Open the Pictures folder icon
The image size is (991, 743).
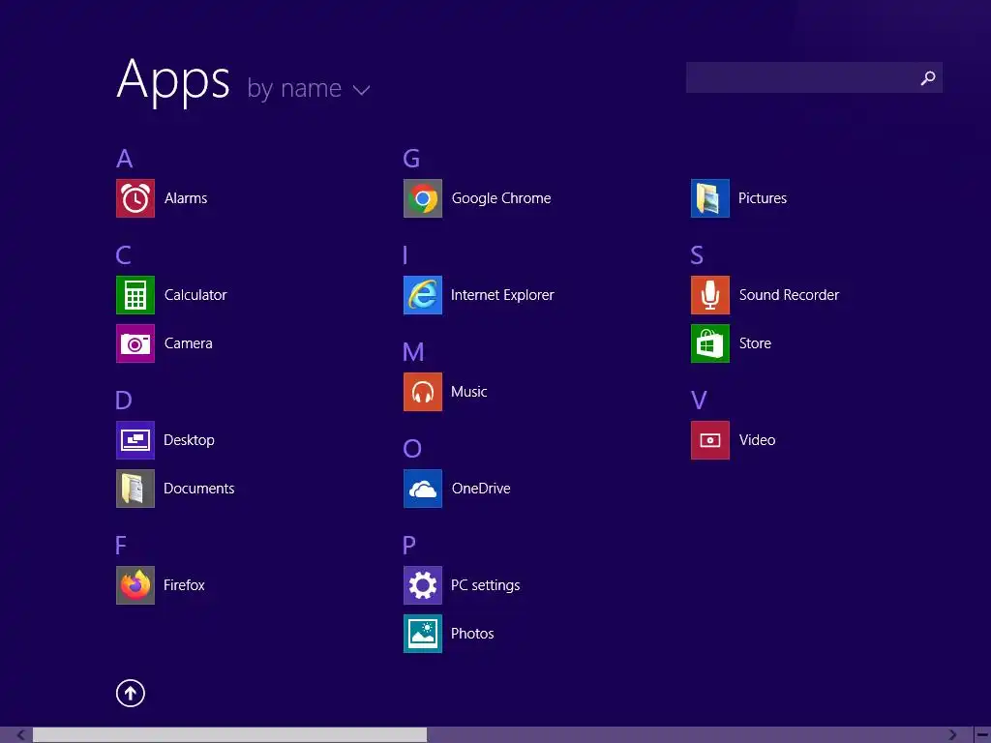point(710,198)
